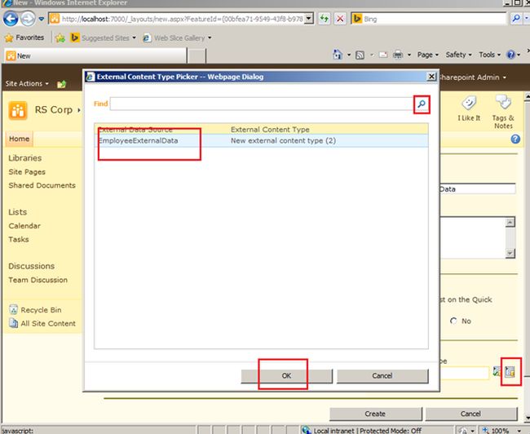Open the Tools menu
The image size is (530, 434).
pyautogui.click(x=489, y=55)
